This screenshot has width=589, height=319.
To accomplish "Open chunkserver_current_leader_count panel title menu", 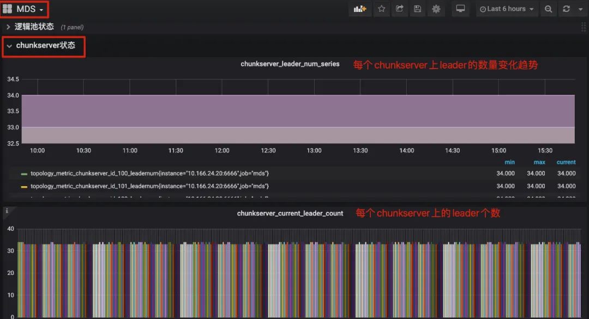I will point(290,213).
